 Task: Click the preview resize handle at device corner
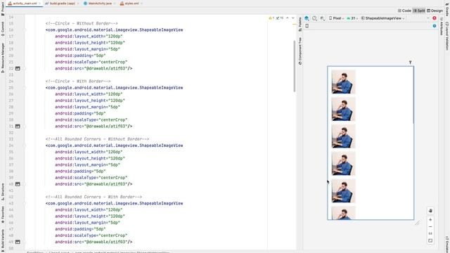(418, 223)
